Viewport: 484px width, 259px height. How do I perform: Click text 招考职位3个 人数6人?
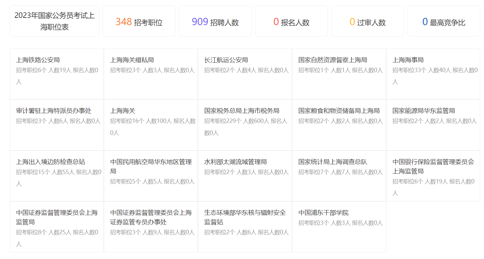[42, 121]
